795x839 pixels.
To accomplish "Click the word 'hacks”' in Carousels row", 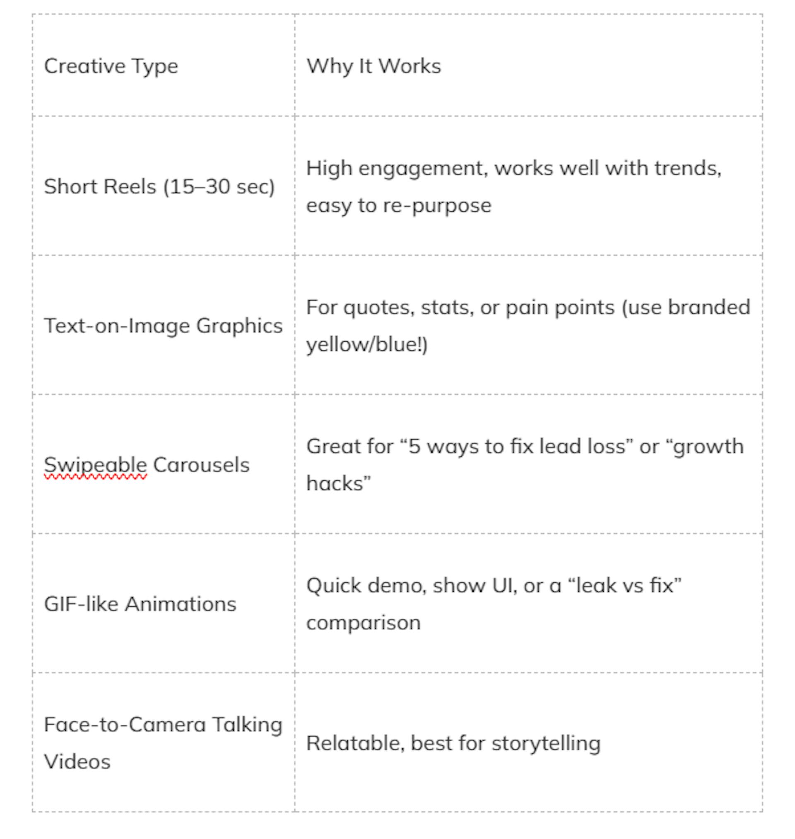I will coord(339,483).
